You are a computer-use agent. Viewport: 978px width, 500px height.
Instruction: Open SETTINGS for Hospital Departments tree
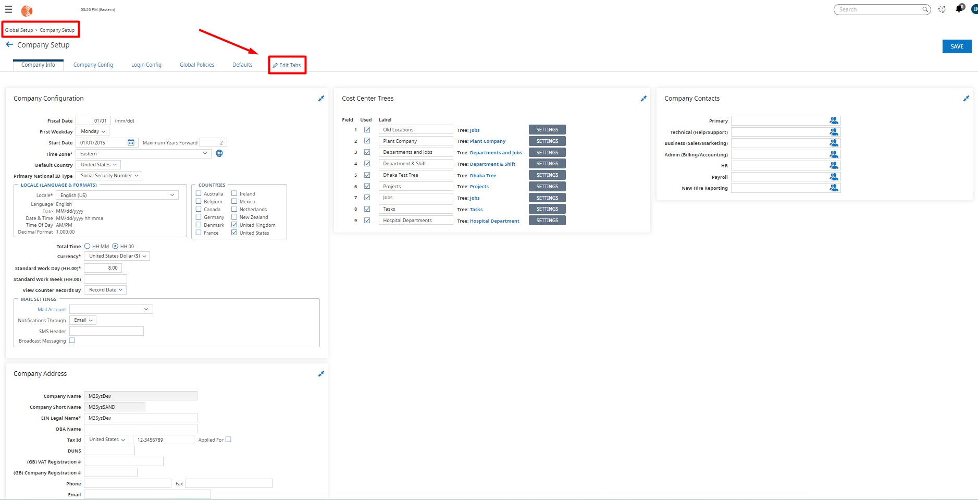click(547, 220)
